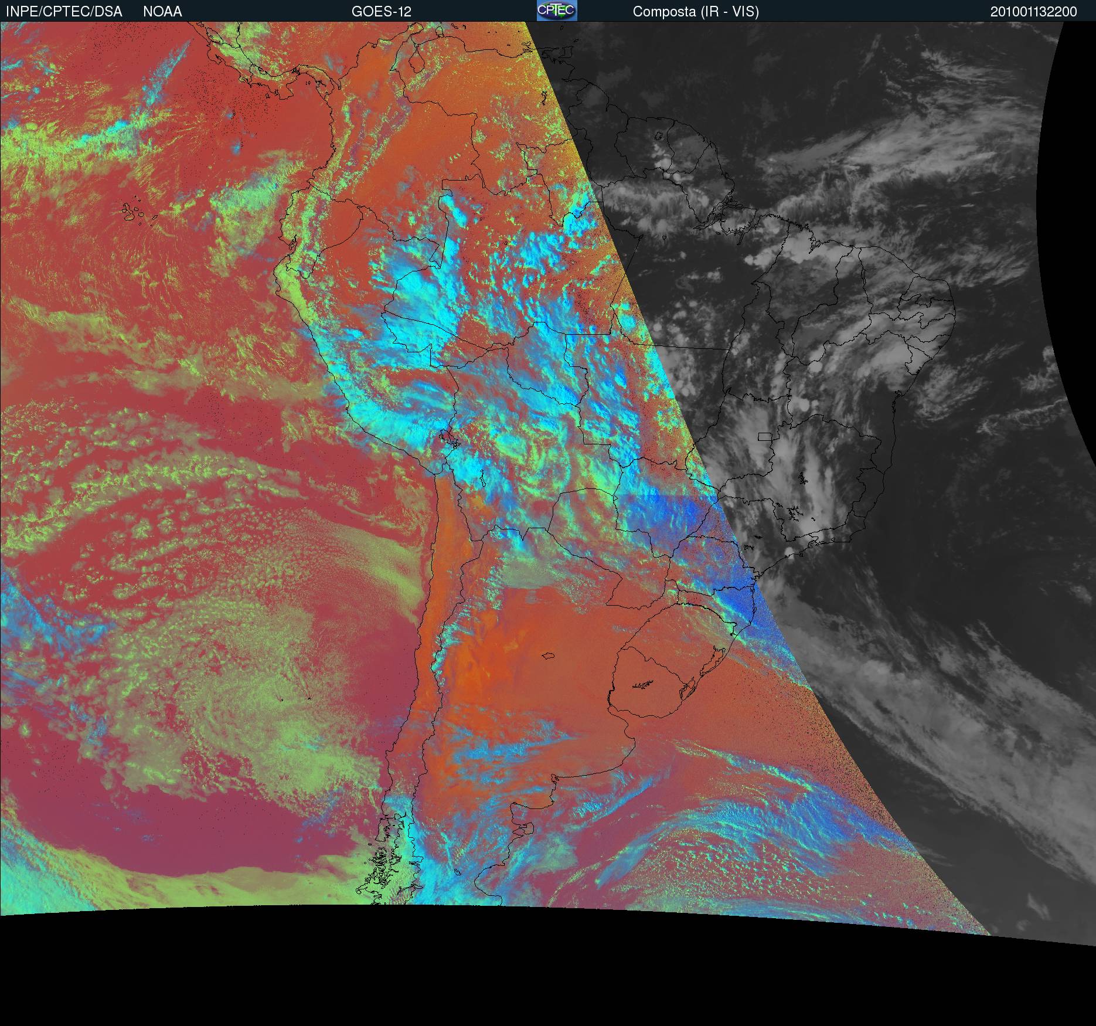Screen dimensions: 1096x1026
Task: Click the 201001132200 timestamp
Action: point(1034,12)
